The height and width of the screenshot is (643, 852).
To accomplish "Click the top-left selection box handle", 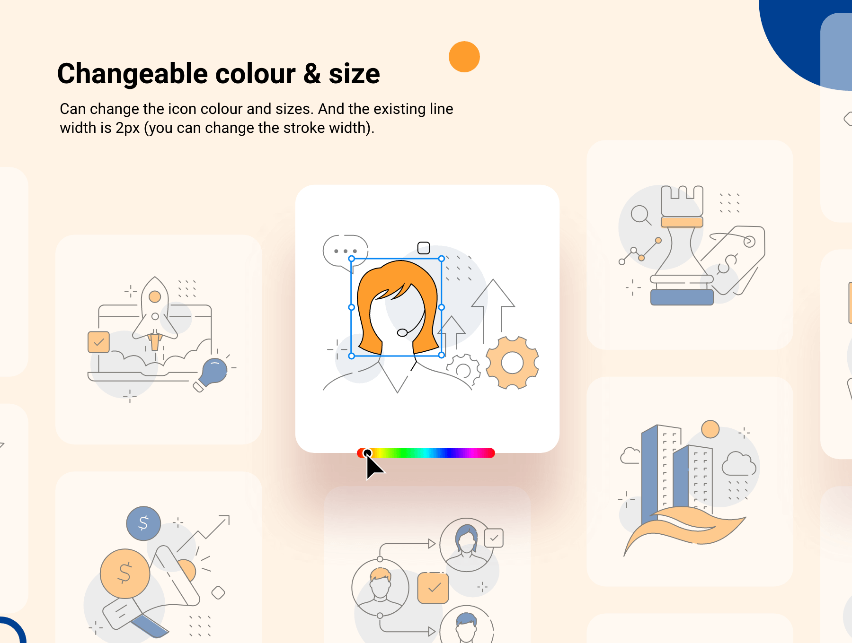I will (x=351, y=259).
